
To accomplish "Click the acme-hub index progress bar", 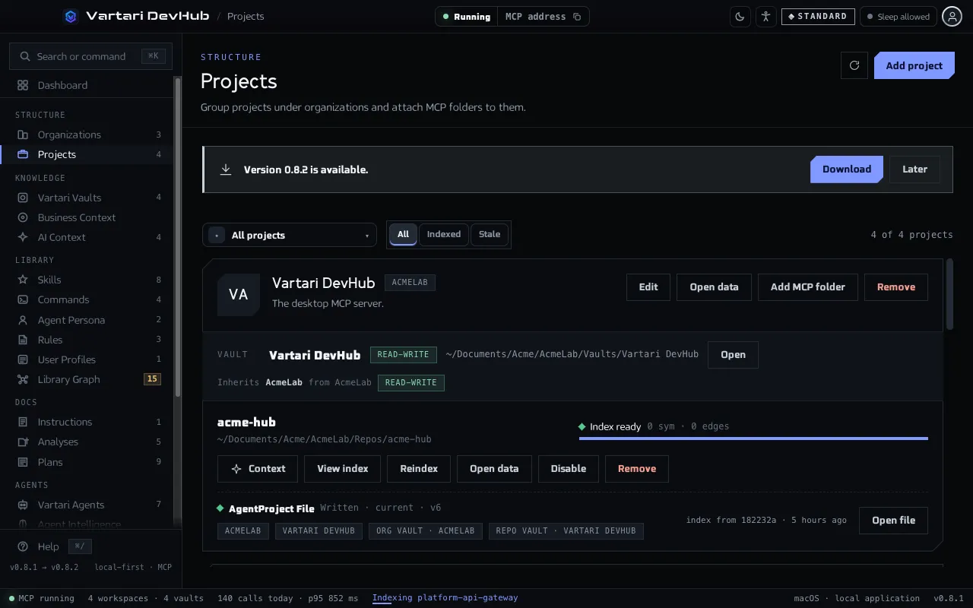I will (753, 439).
